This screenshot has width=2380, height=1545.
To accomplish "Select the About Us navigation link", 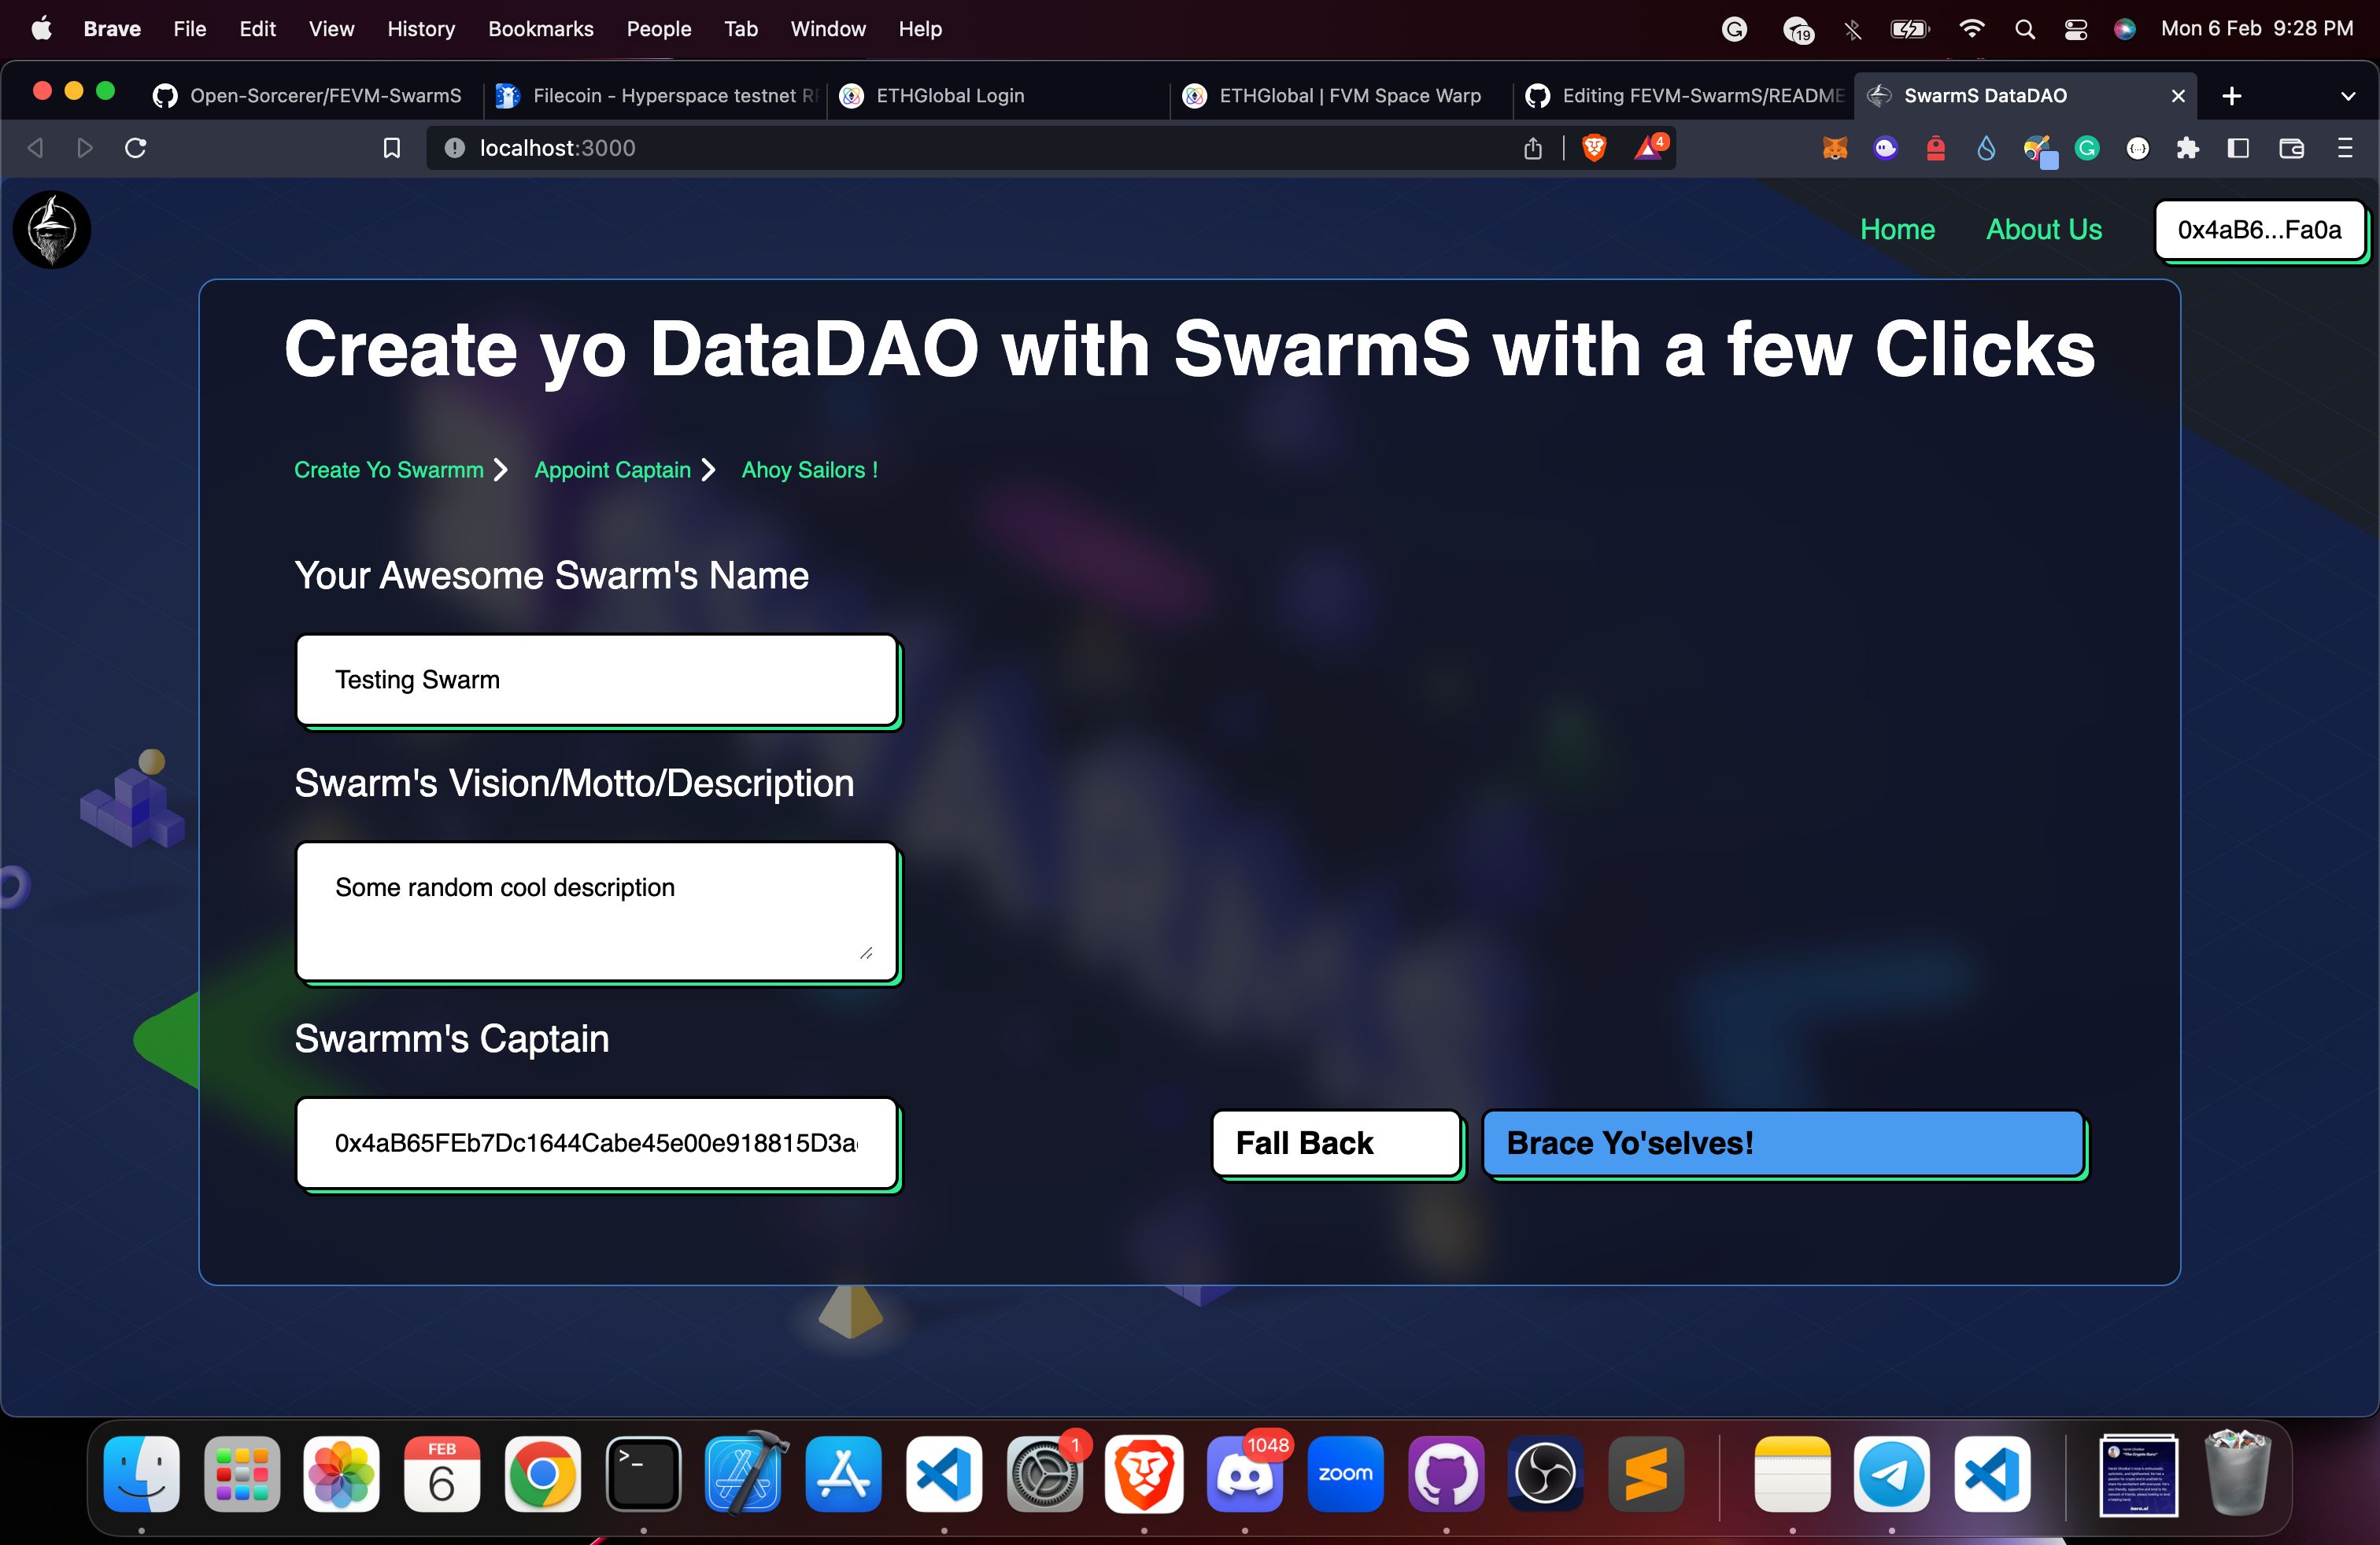I will [x=2043, y=229].
